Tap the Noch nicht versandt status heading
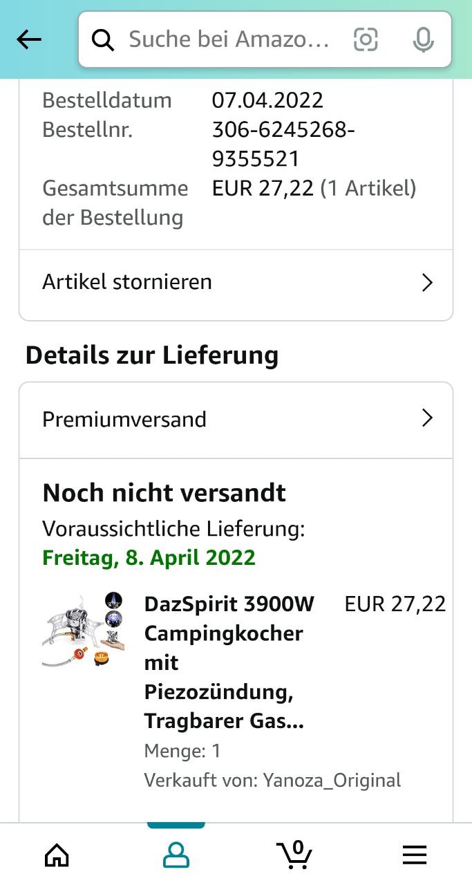This screenshot has width=472, height=885. pos(164,493)
